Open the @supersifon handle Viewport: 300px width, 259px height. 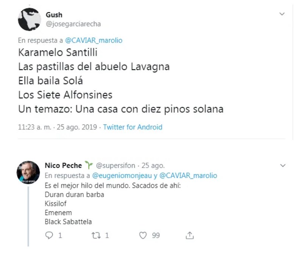(x=116, y=165)
